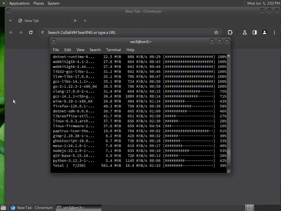Close the New Tab tab
The image size is (281, 211).
tap(75, 21)
